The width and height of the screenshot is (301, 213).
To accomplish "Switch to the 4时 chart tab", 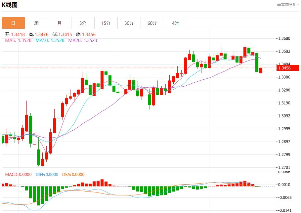I will click(175, 23).
